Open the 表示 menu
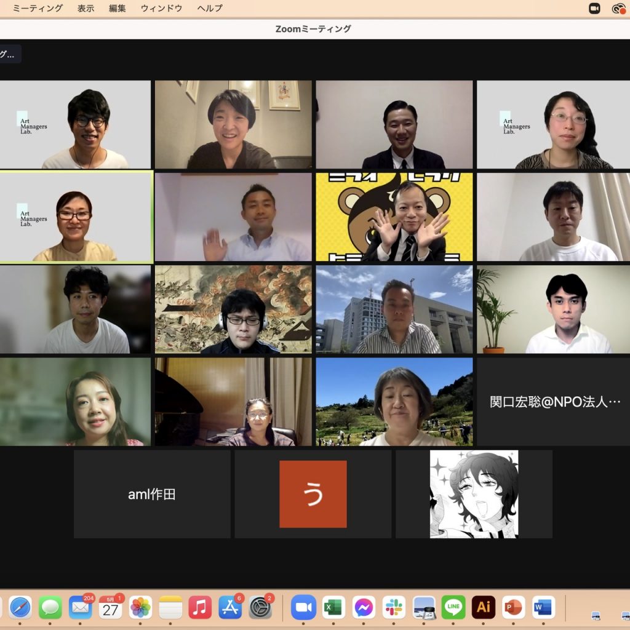The width and height of the screenshot is (630, 630). point(86,8)
